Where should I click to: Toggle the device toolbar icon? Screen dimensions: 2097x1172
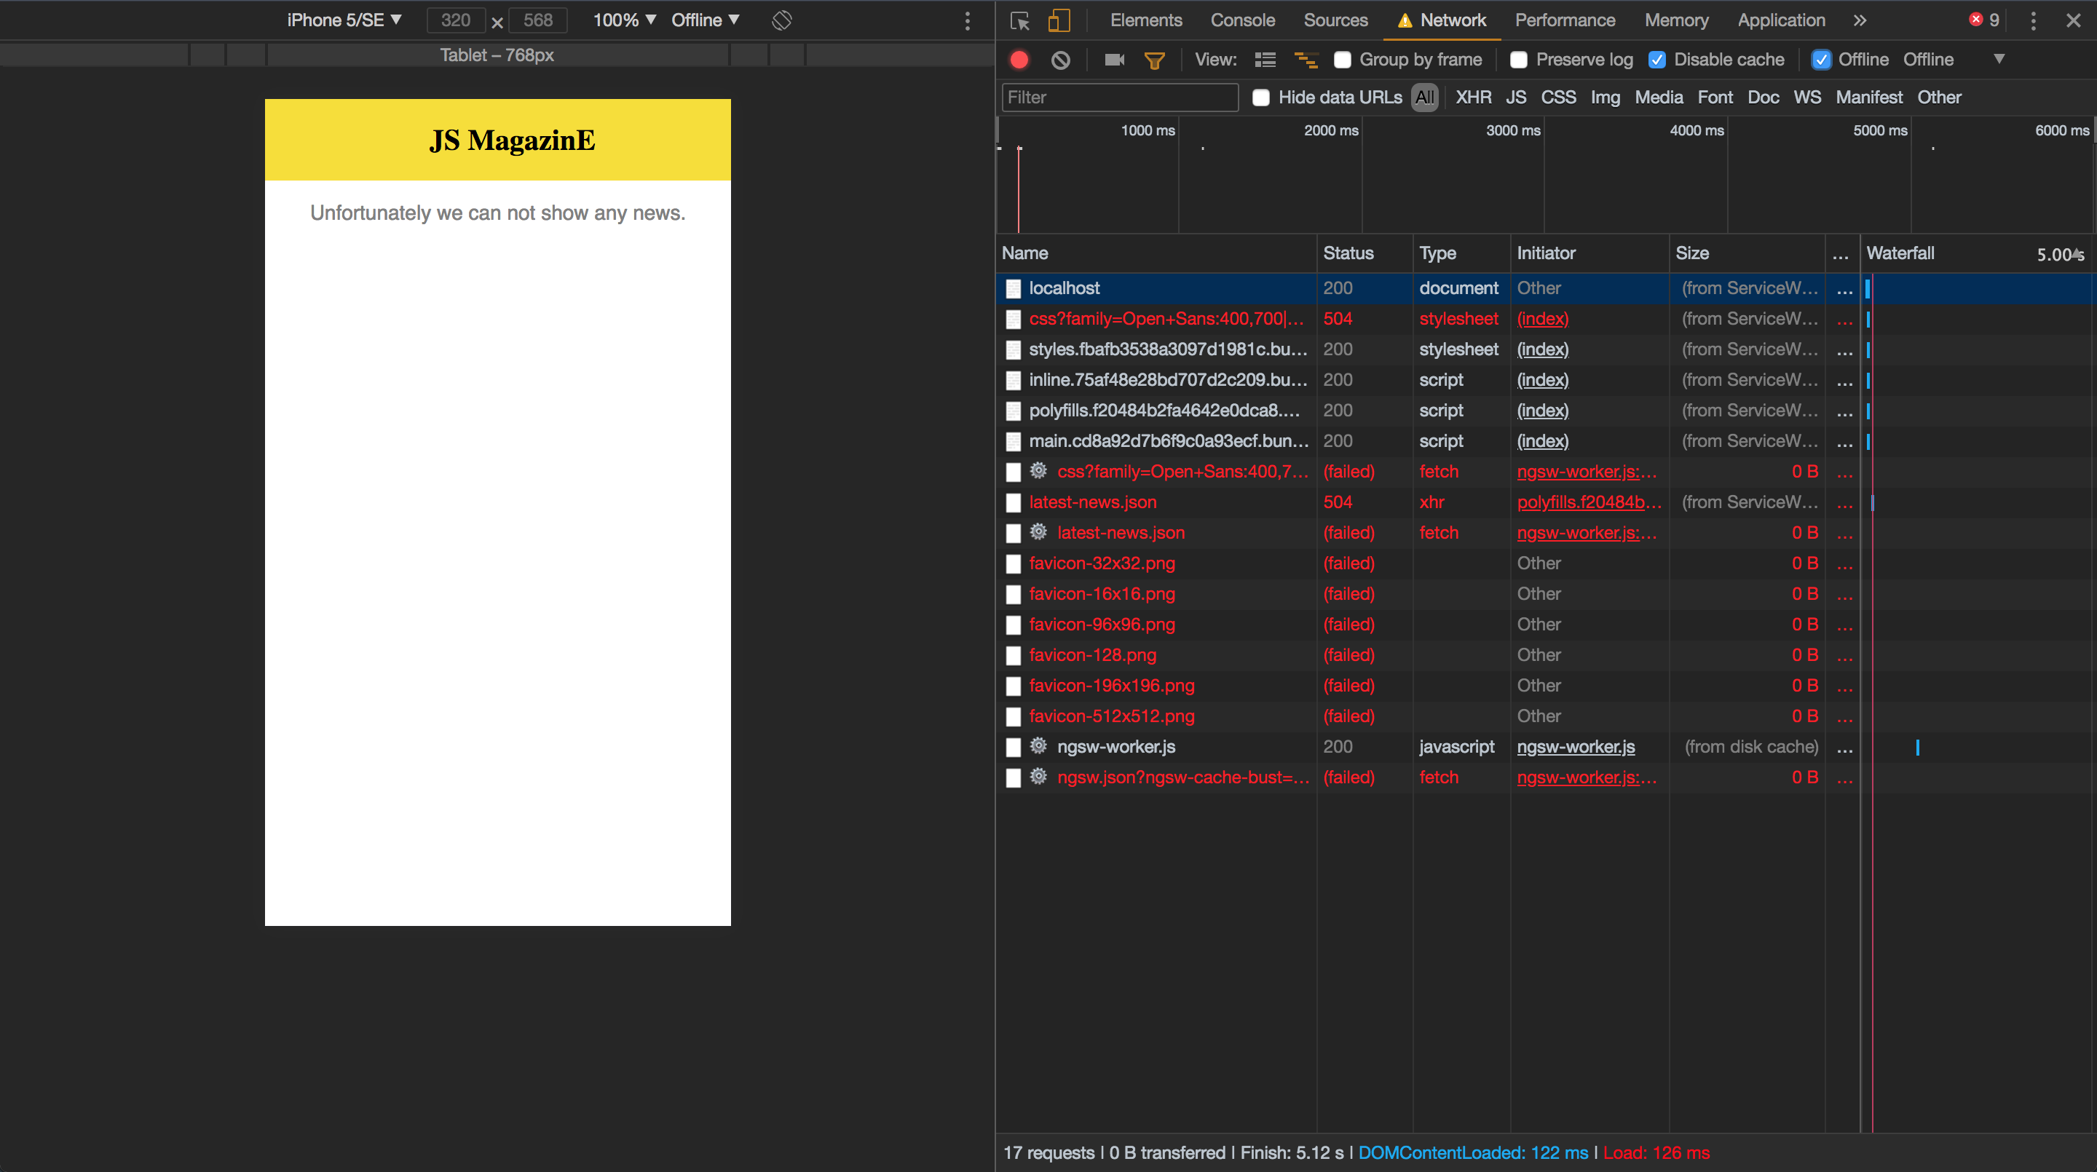(1058, 20)
